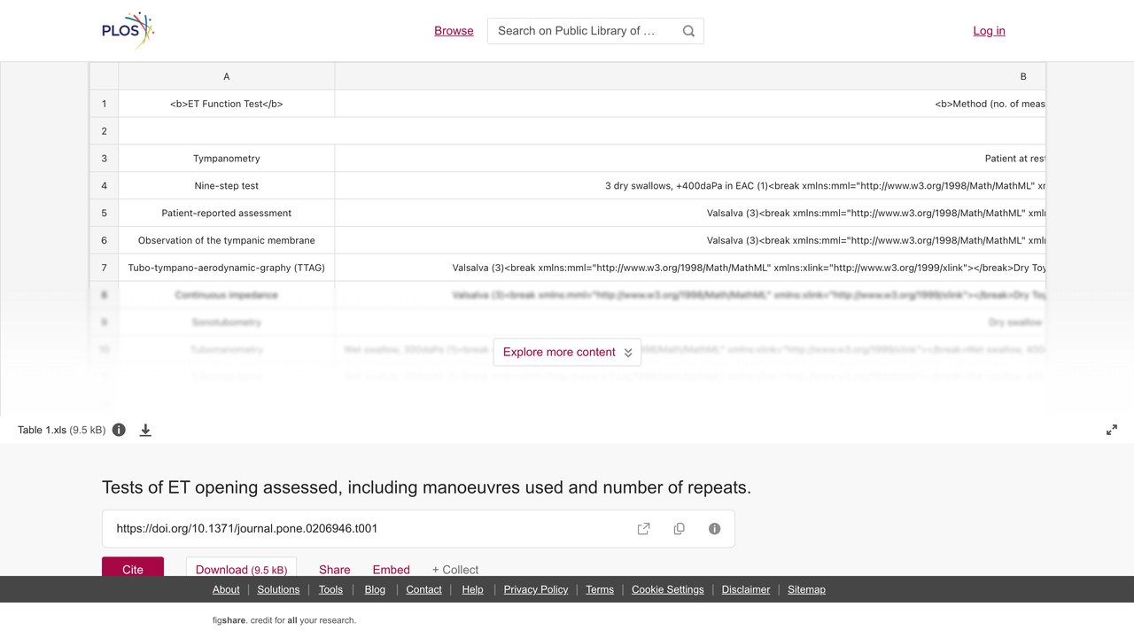Viewport: 1134px width, 638px height.
Task: Select row 1 header
Action: (x=104, y=104)
